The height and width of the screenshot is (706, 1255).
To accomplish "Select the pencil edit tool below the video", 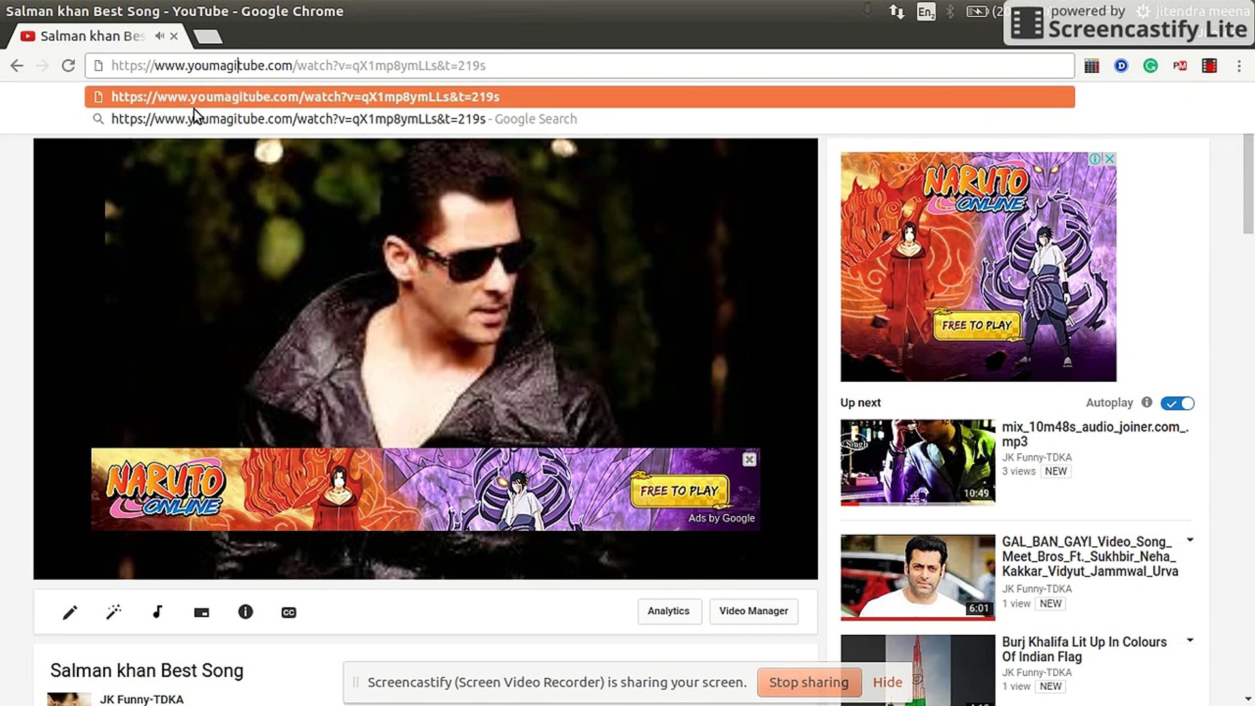I will pos(70,612).
